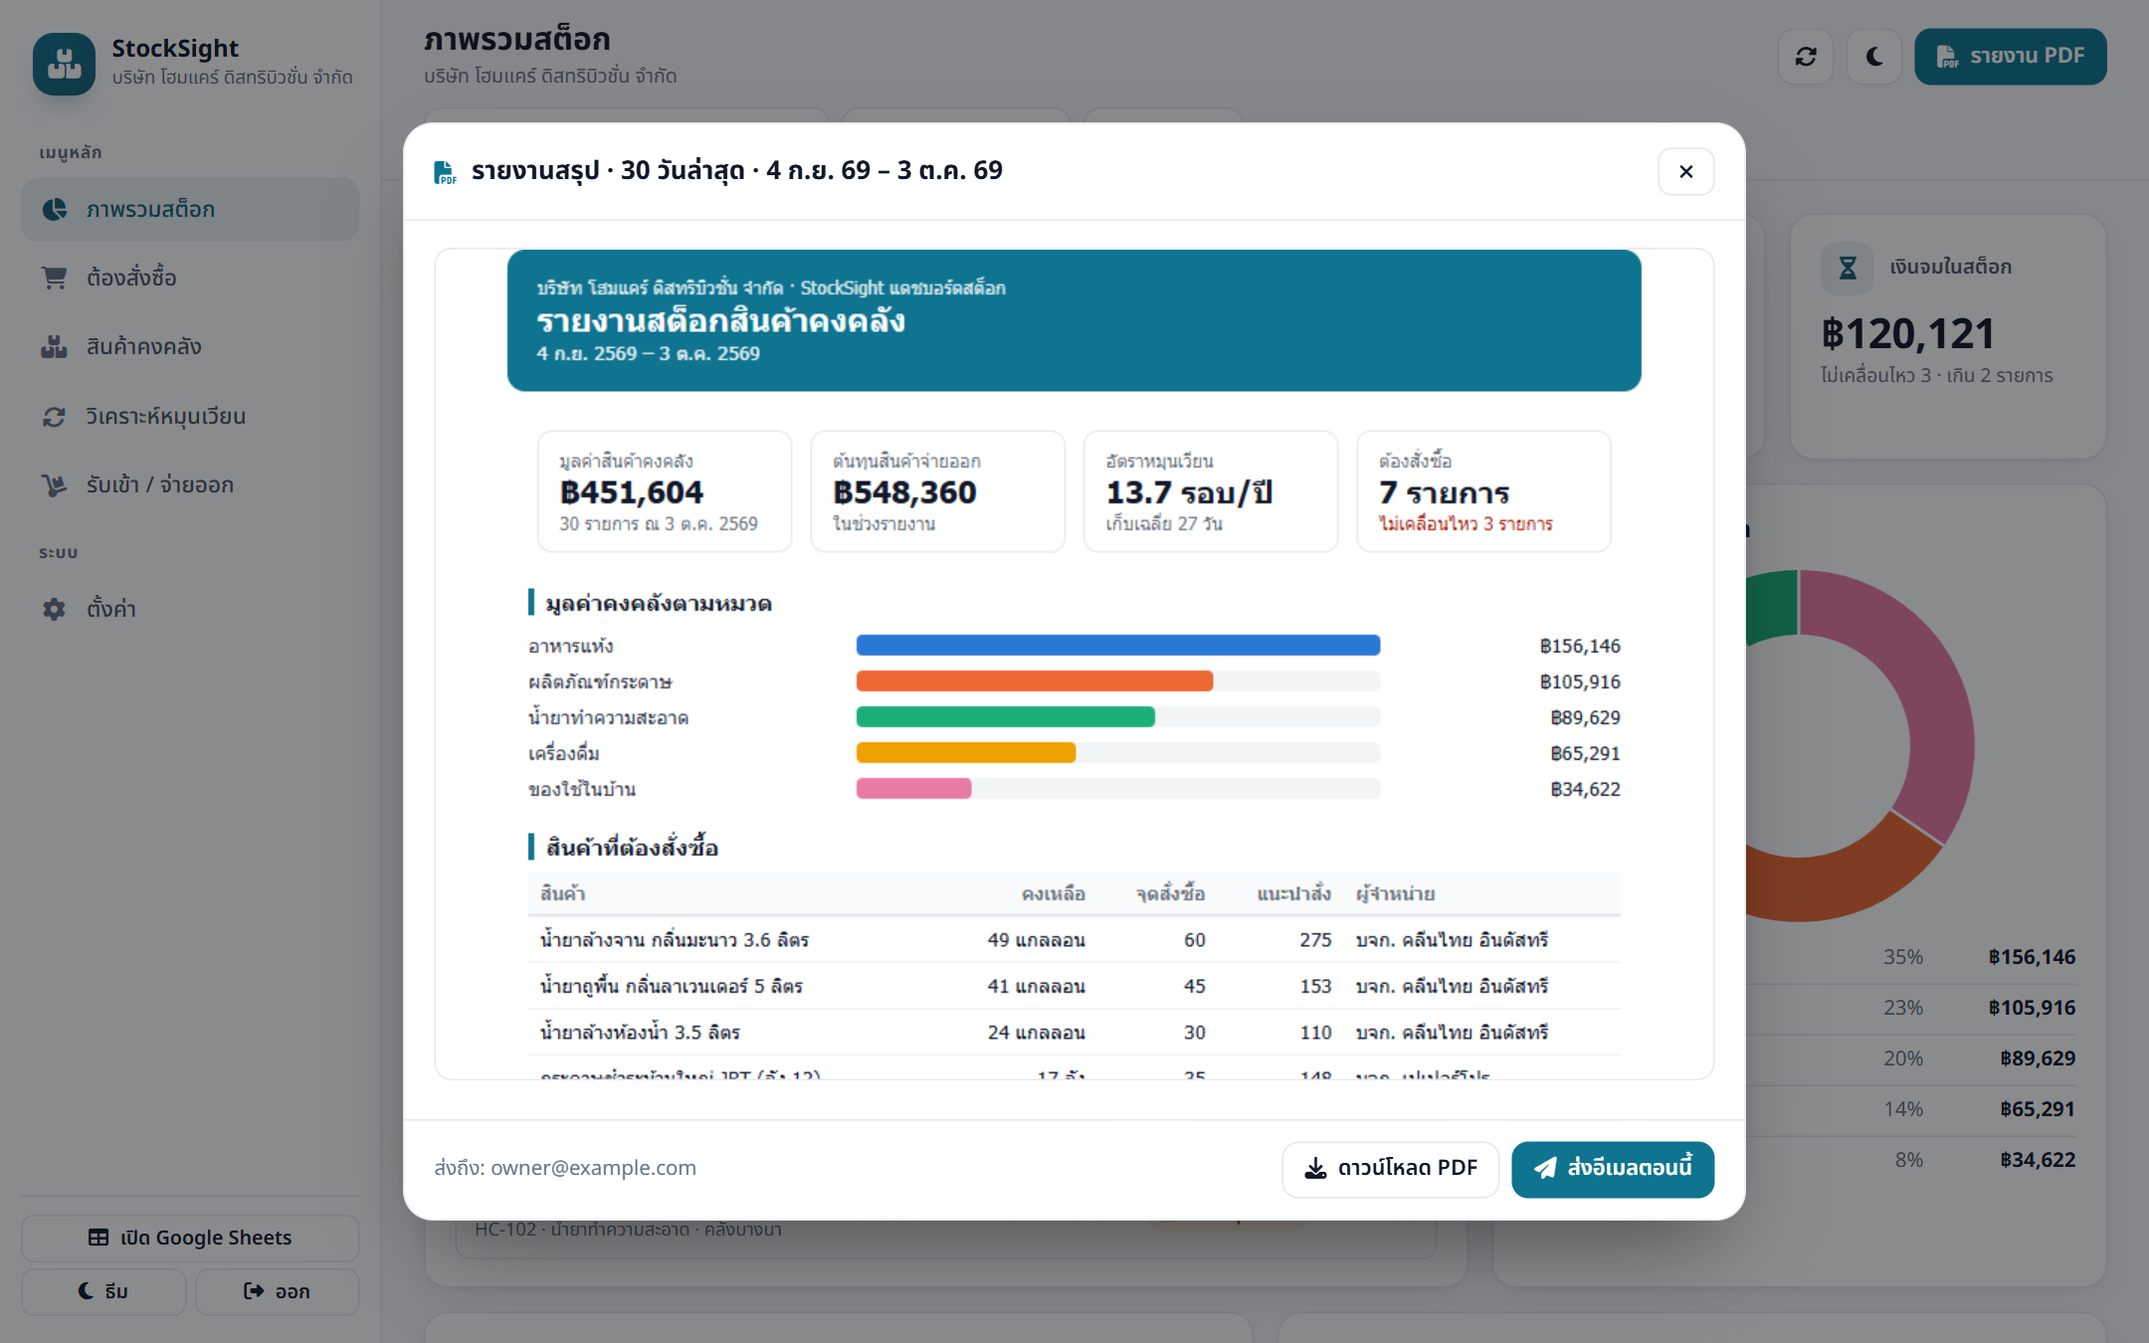Click the yellow เครื่องดื่ม category bar
Viewport: 2149px width, 1343px height.
coord(966,753)
